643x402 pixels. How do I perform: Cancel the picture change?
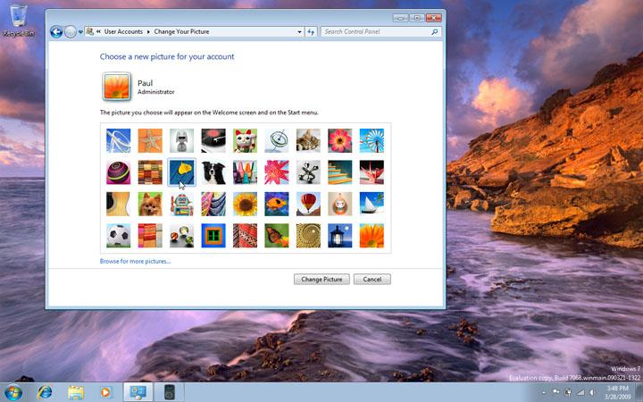(372, 280)
